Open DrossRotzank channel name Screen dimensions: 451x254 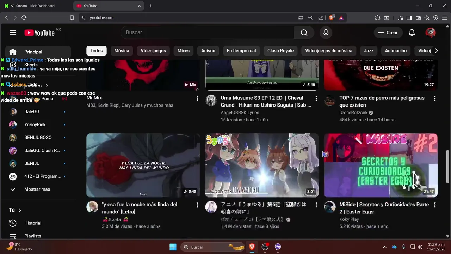pos(353,113)
